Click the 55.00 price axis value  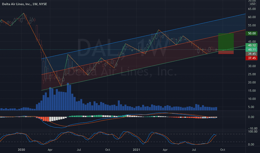point(252,25)
